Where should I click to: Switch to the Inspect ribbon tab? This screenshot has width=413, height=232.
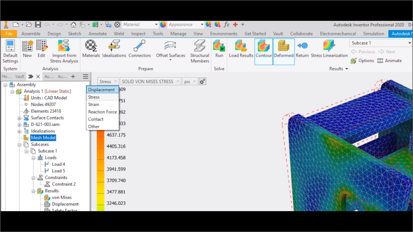[x=138, y=34]
